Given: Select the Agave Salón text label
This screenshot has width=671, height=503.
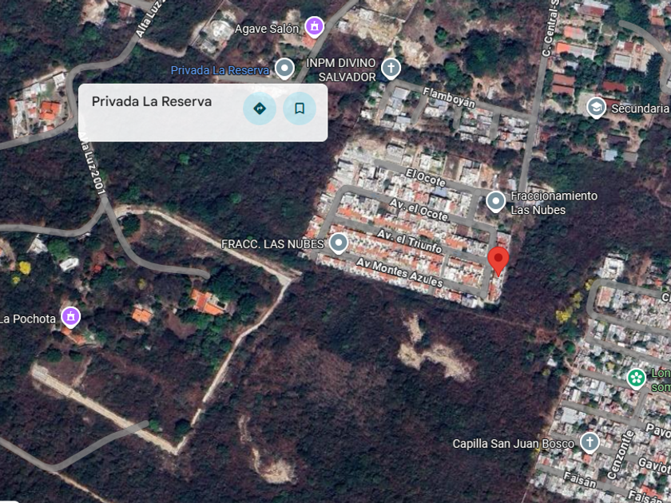Looking at the screenshot, I should [267, 29].
